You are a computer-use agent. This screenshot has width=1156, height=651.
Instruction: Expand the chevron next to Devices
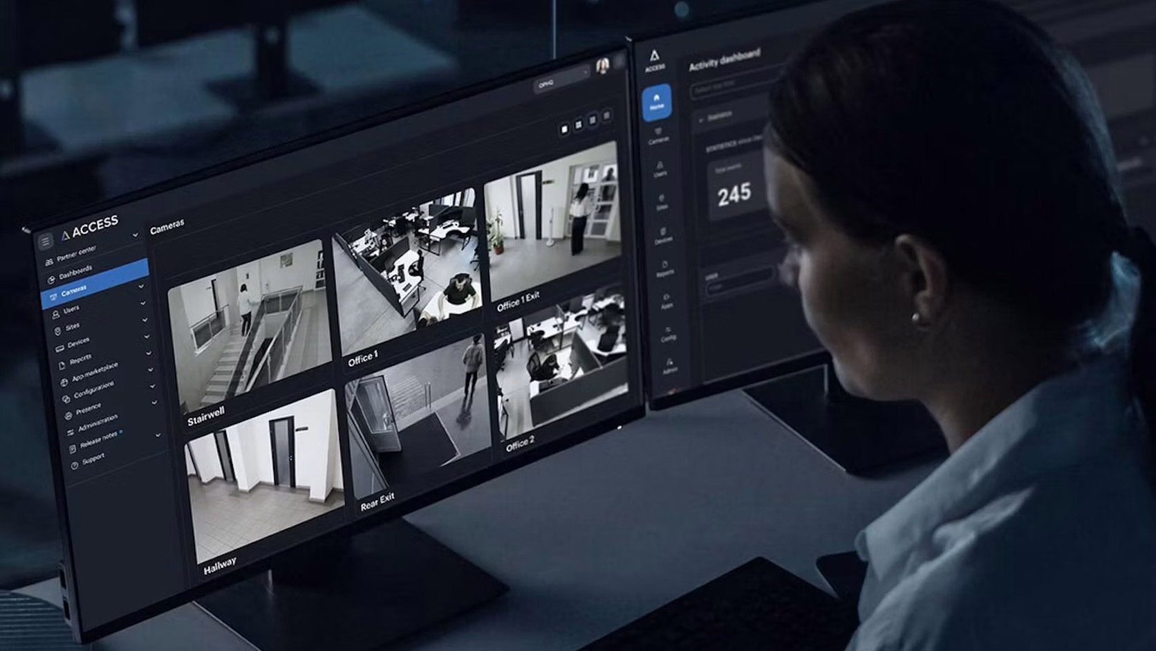[x=145, y=320]
